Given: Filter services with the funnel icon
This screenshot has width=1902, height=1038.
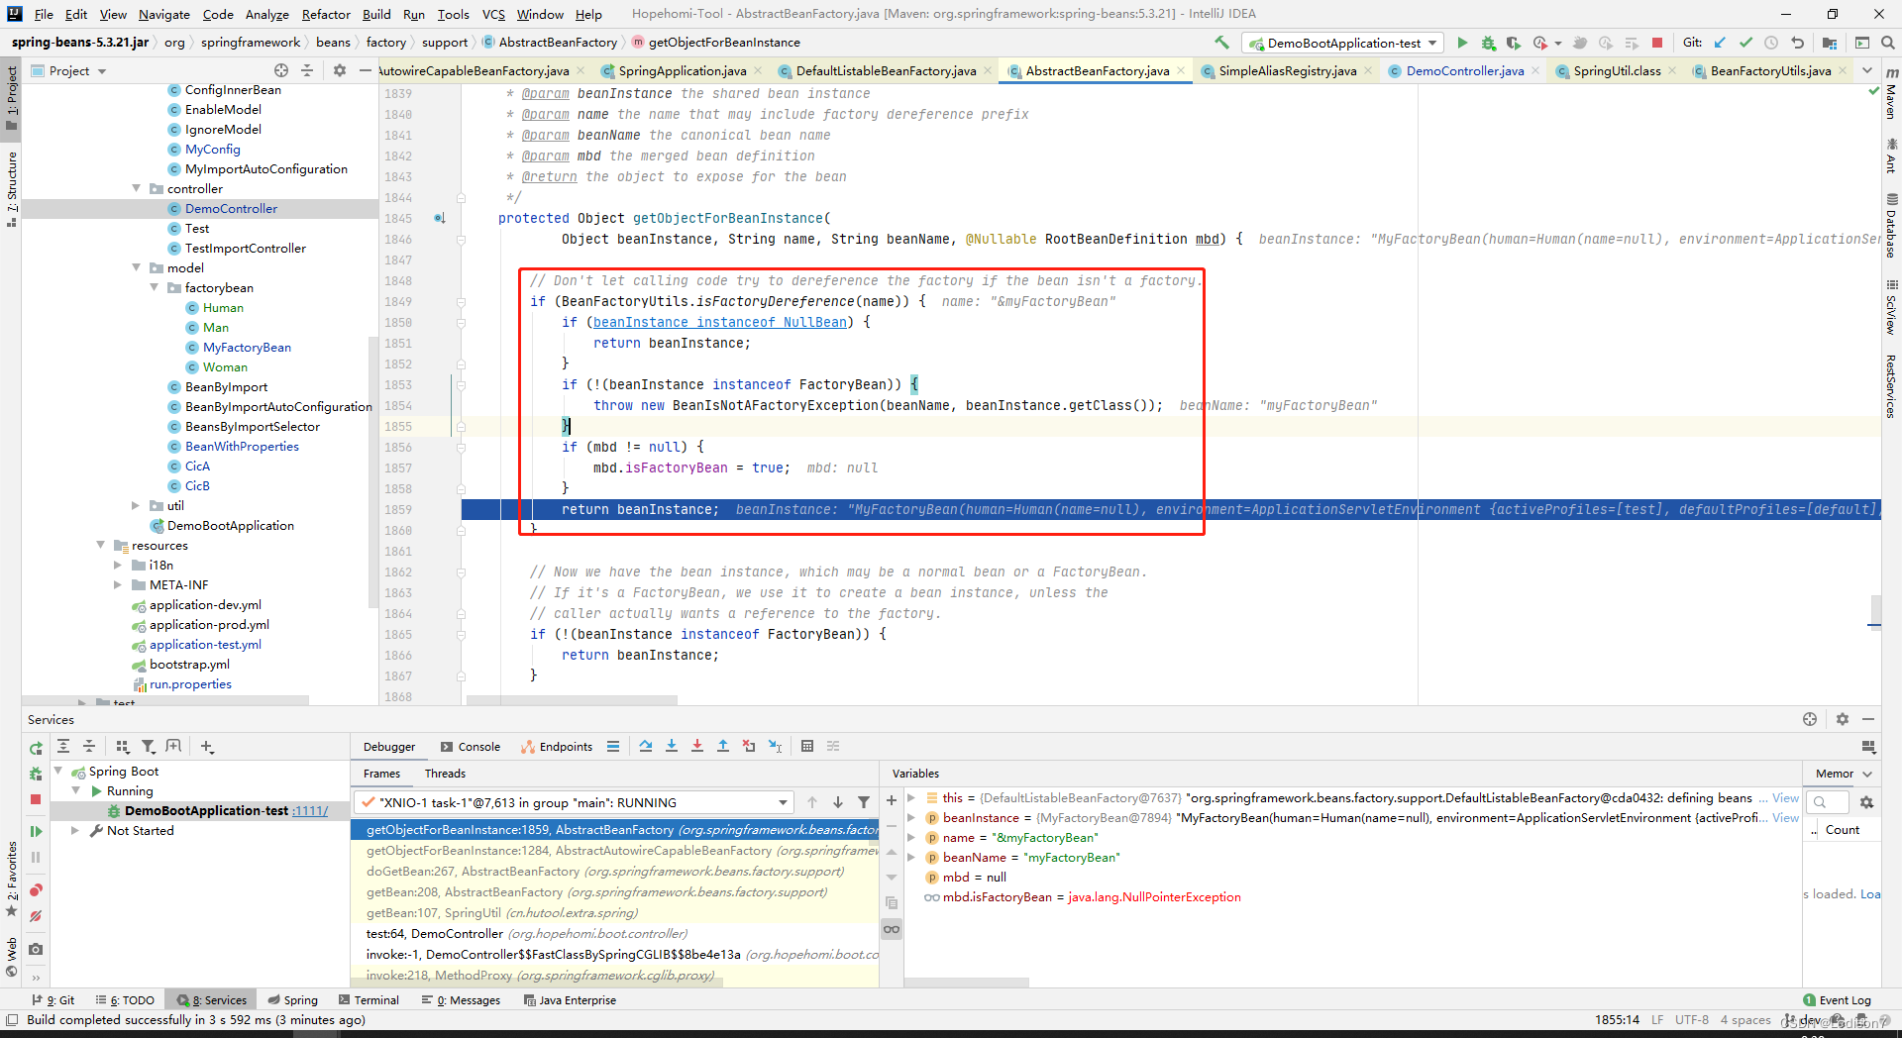Looking at the screenshot, I should point(148,746).
